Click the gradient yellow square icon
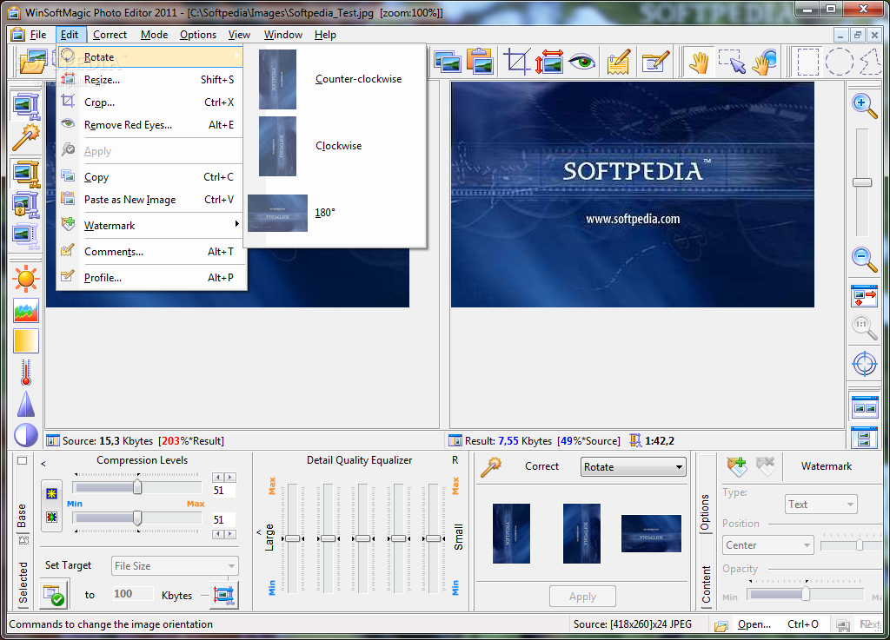Screen dimensions: 890x640 [x=25, y=341]
